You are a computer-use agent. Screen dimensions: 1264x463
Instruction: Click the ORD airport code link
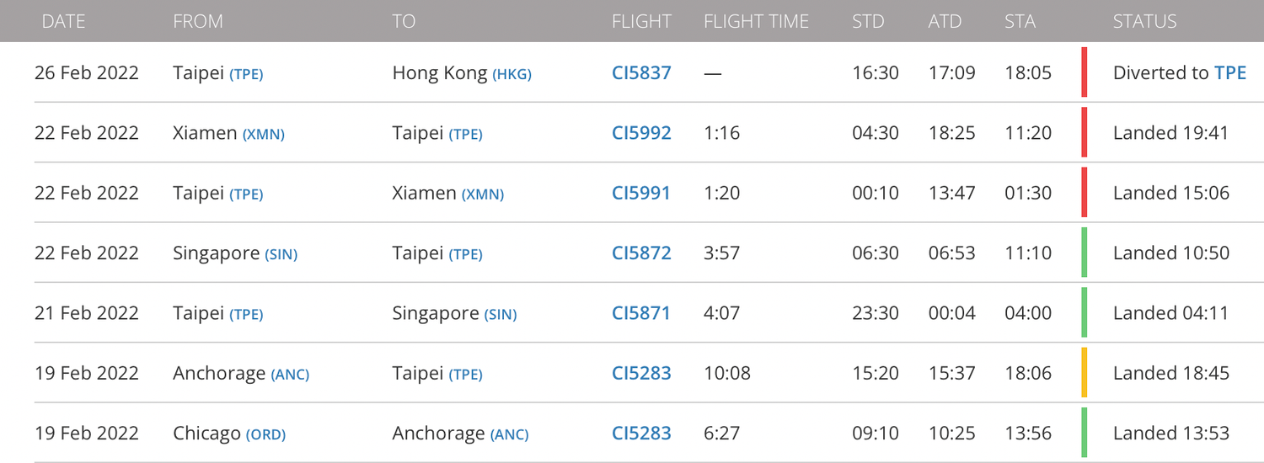point(265,434)
